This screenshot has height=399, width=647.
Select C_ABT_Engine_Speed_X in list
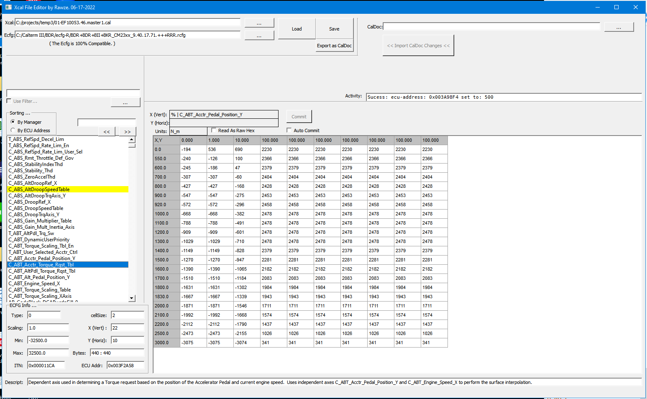coord(68,284)
